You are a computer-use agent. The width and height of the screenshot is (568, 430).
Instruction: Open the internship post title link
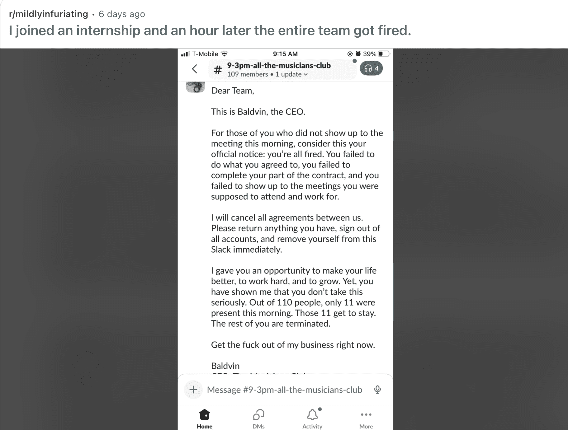(x=210, y=30)
